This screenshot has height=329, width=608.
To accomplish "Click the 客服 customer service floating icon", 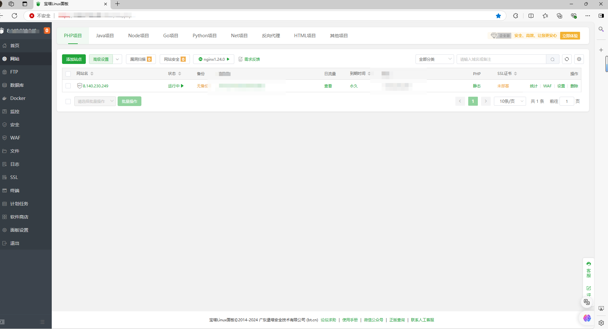I will 588,270.
